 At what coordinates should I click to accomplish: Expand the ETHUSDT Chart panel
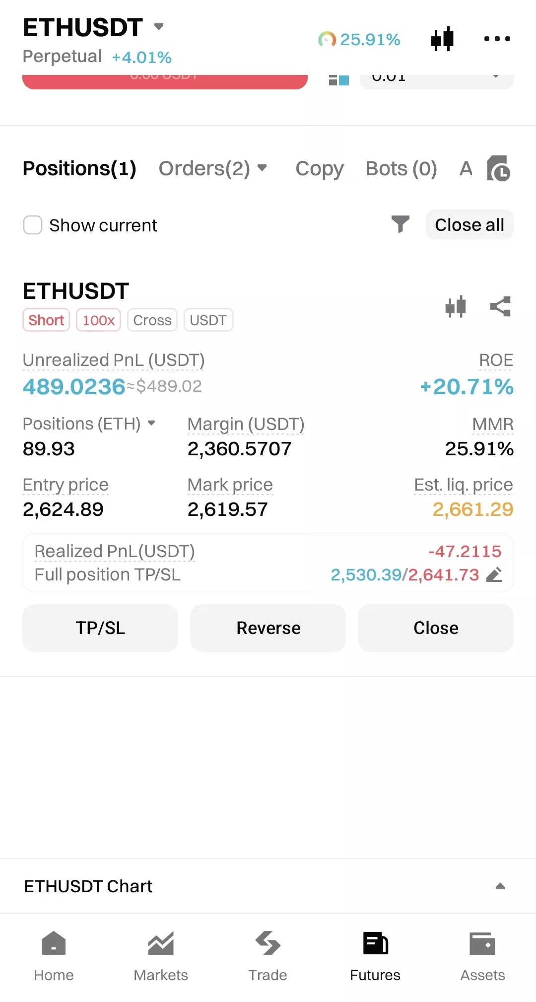500,886
